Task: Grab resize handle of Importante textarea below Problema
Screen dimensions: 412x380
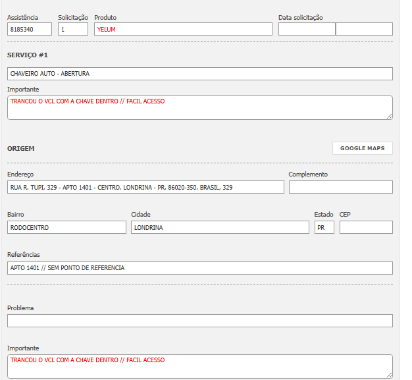Action: pyautogui.click(x=389, y=375)
